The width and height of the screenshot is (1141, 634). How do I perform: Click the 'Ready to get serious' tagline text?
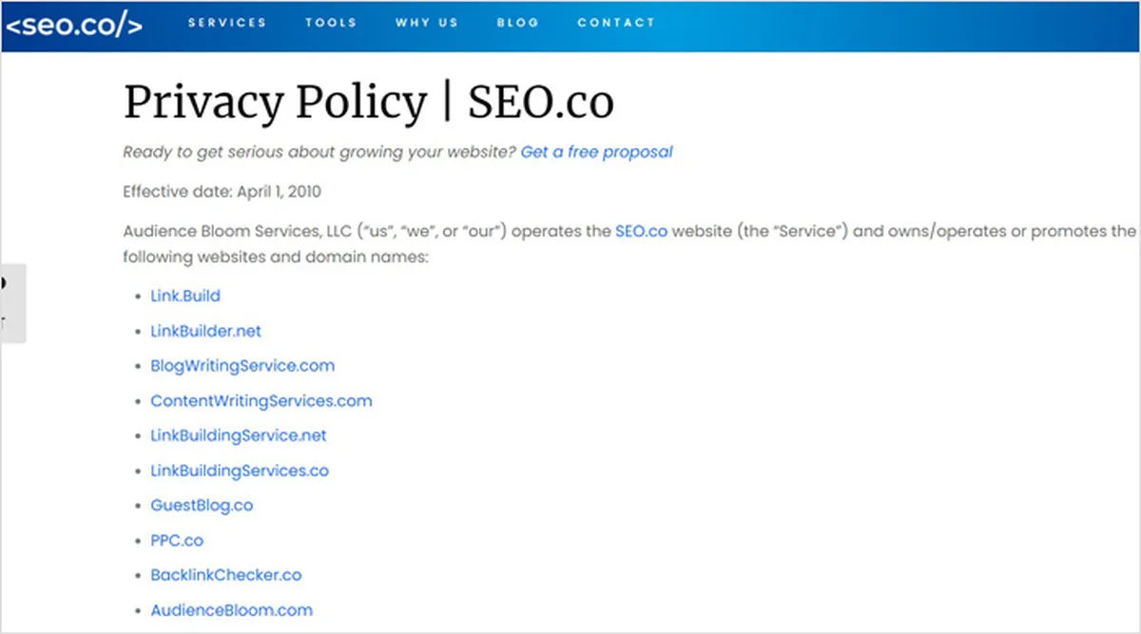pos(319,152)
